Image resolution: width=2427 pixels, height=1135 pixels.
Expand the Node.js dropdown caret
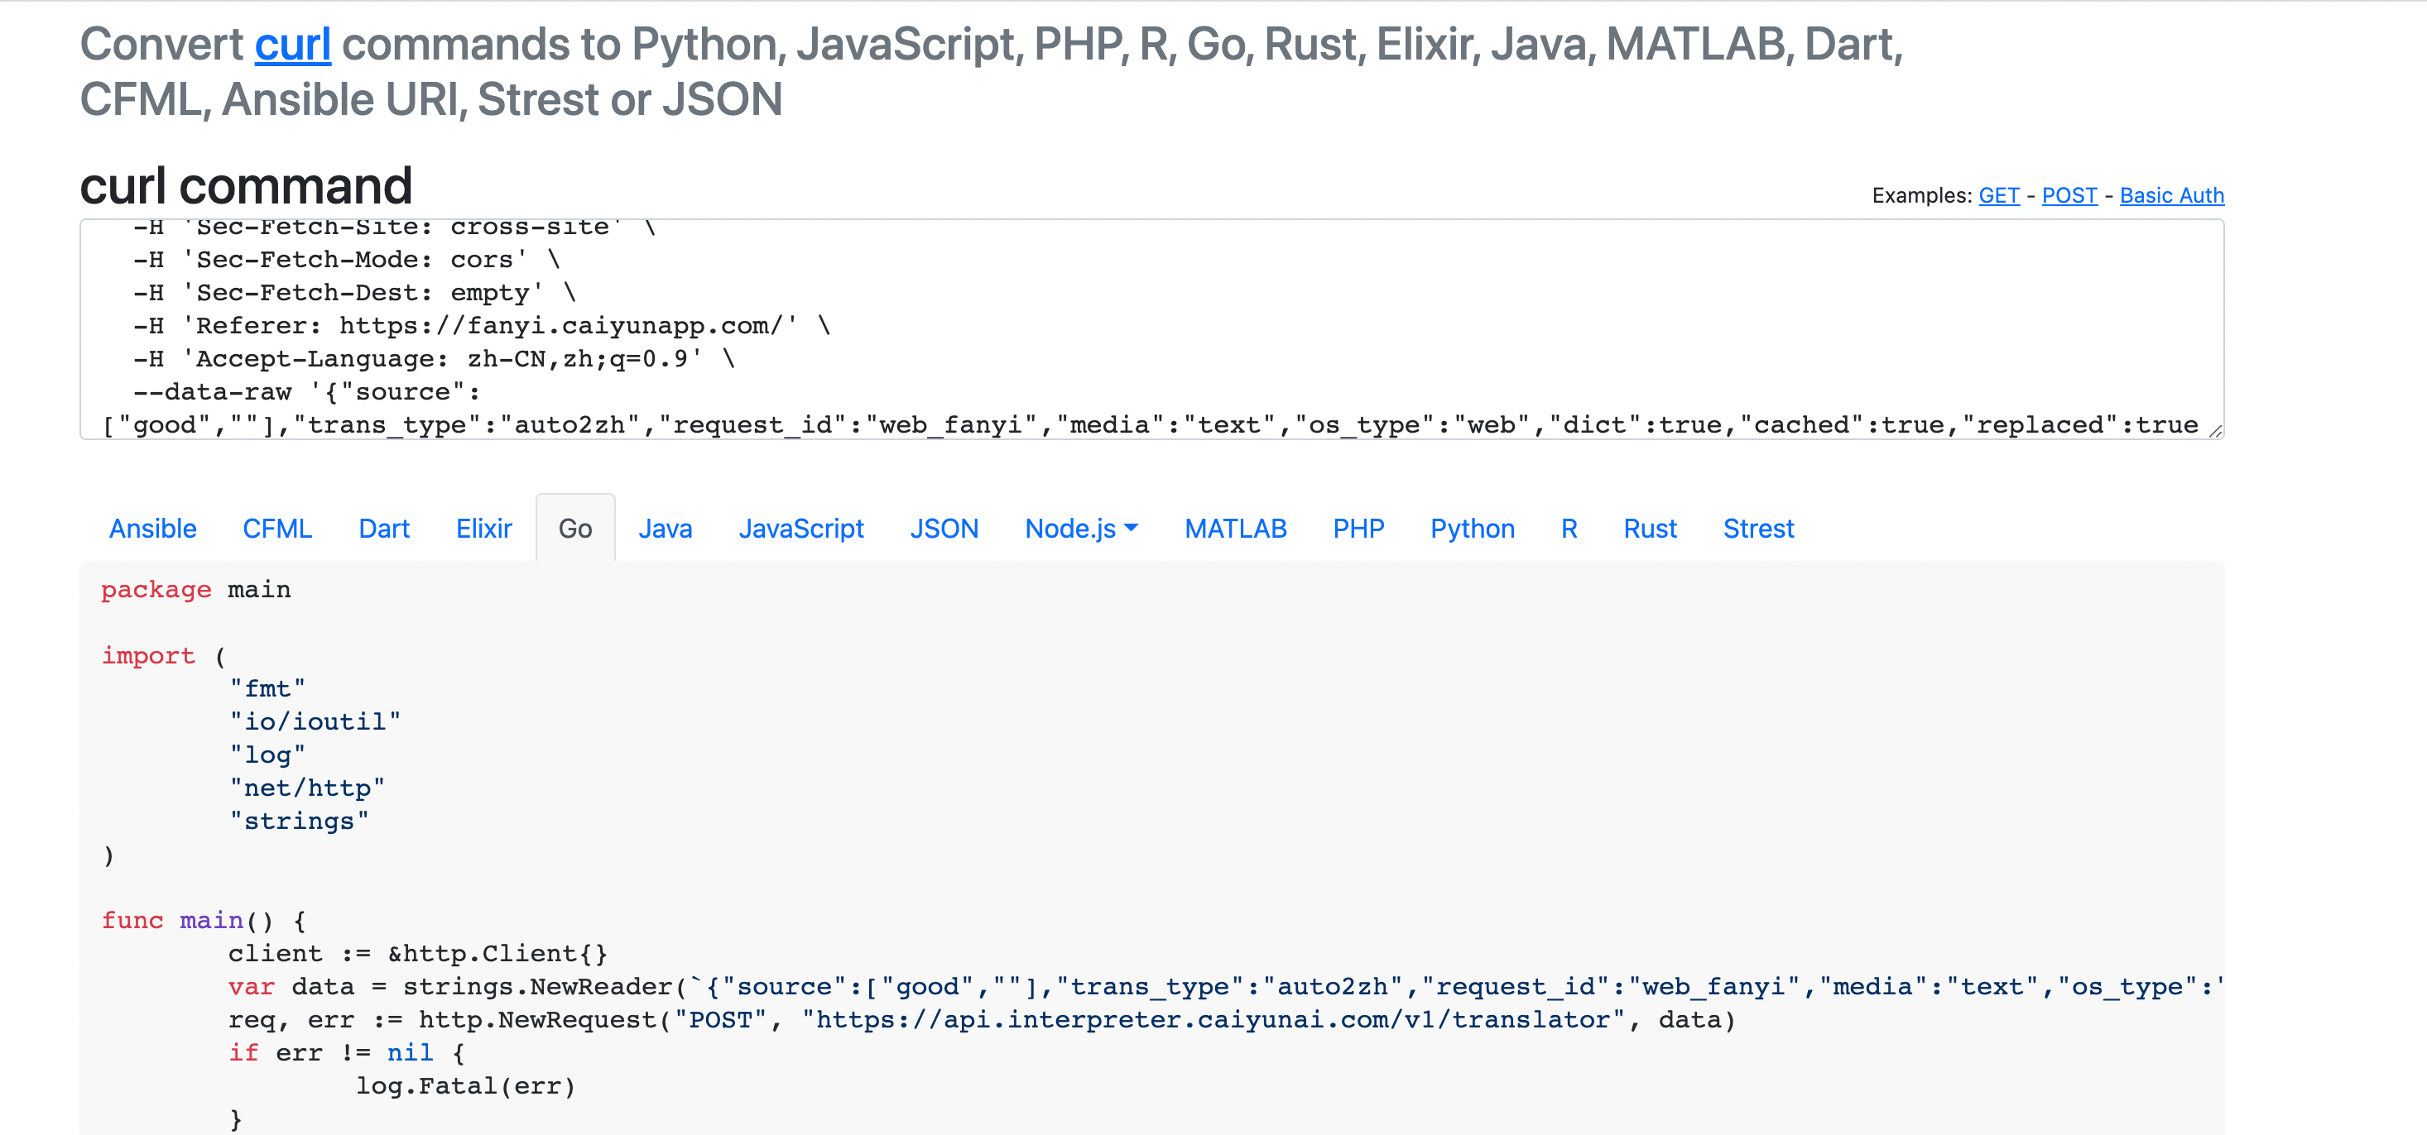1132,529
